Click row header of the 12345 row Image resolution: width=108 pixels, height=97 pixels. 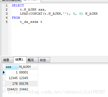click(x=4, y=78)
